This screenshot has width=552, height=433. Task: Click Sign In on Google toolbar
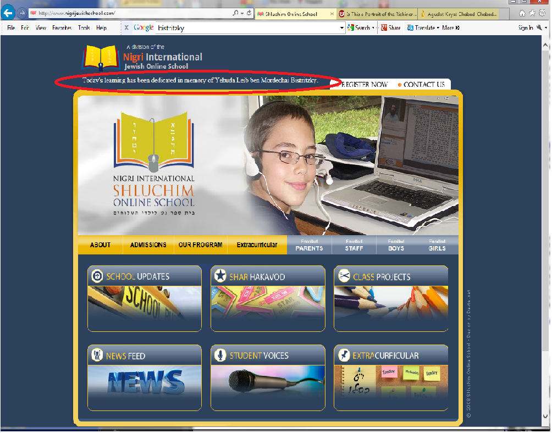click(526, 28)
